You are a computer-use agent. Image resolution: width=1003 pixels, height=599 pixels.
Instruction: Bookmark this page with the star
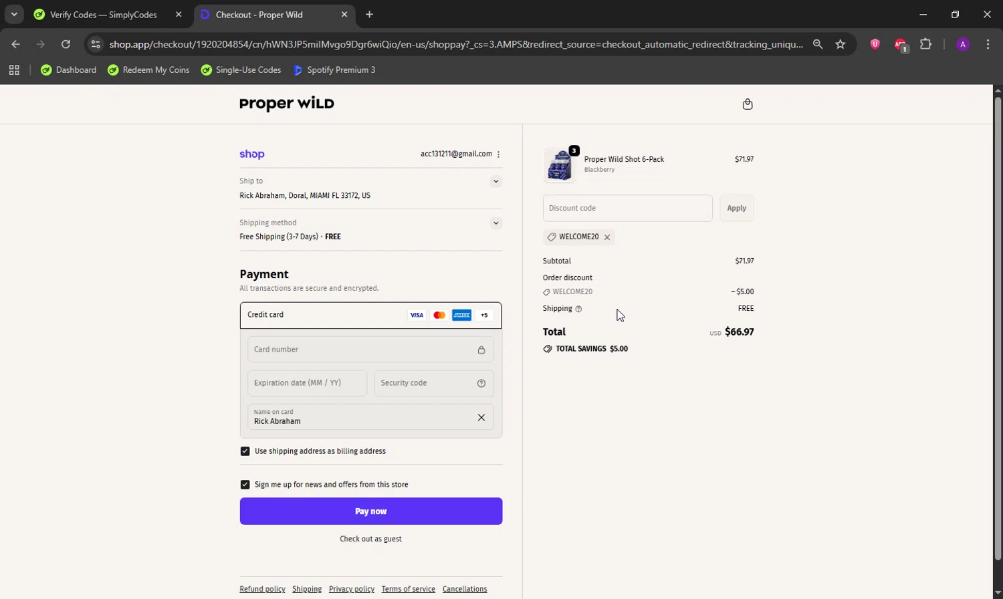pyautogui.click(x=841, y=44)
